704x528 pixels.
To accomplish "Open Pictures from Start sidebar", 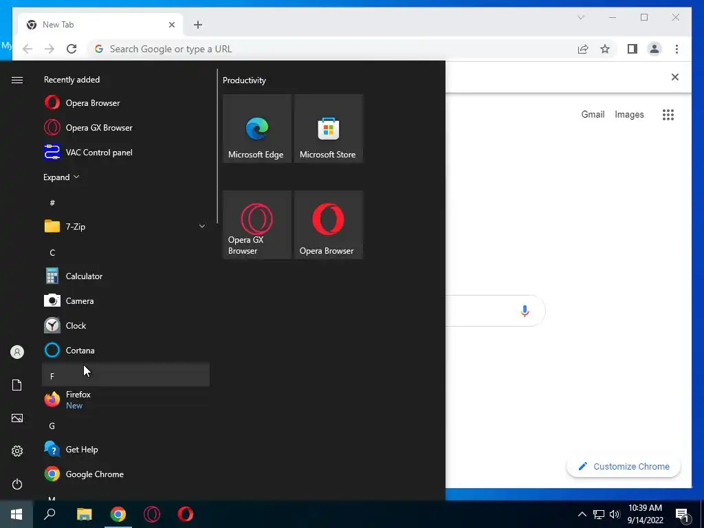I will (17, 418).
